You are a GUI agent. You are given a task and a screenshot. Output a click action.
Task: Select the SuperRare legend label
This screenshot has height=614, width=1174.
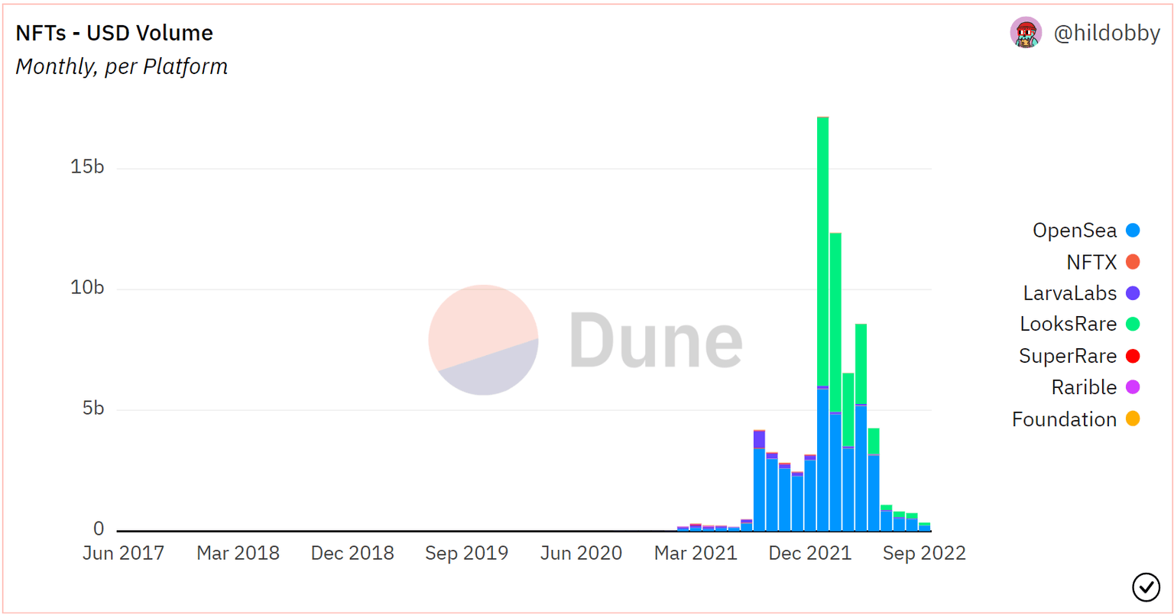[x=1068, y=356]
